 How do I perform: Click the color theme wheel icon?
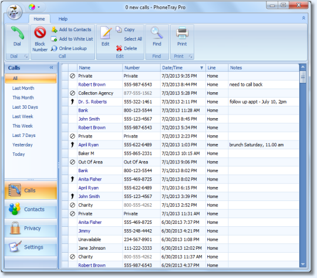(32, 7)
